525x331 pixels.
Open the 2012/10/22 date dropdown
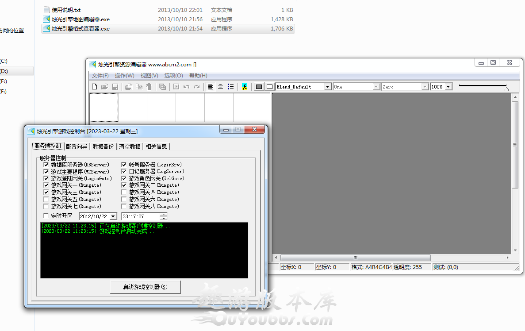pyautogui.click(x=113, y=216)
